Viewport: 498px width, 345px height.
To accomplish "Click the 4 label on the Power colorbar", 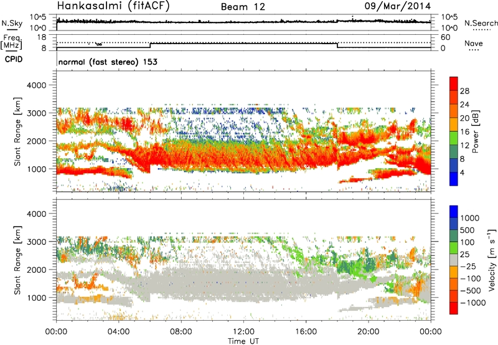I will tap(462, 173).
